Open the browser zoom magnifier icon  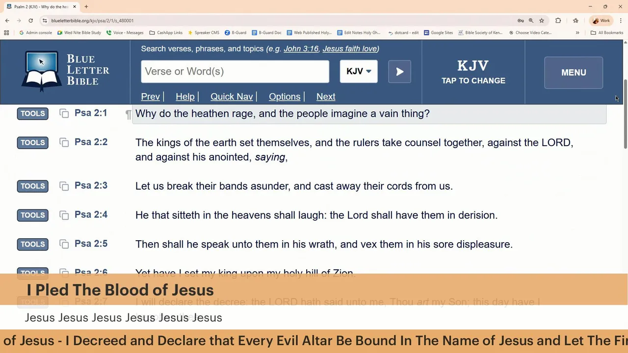pyautogui.click(x=531, y=21)
